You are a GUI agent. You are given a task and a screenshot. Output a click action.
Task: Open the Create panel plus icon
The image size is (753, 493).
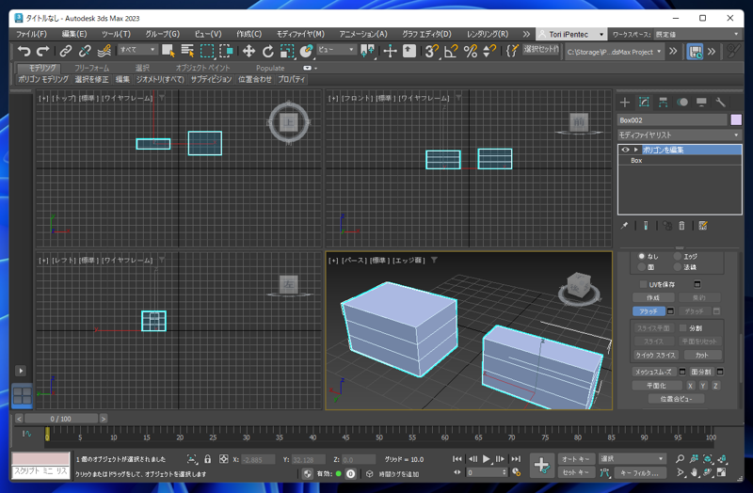(x=625, y=103)
